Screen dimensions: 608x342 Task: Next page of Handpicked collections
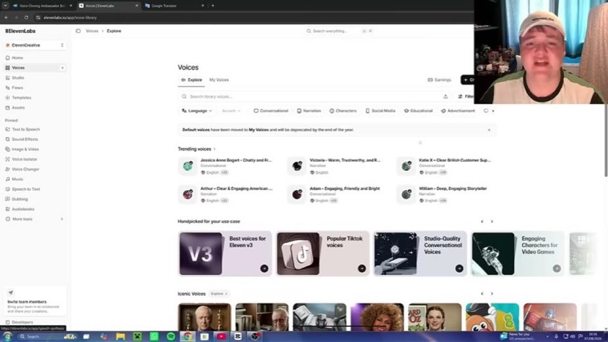[x=492, y=222]
